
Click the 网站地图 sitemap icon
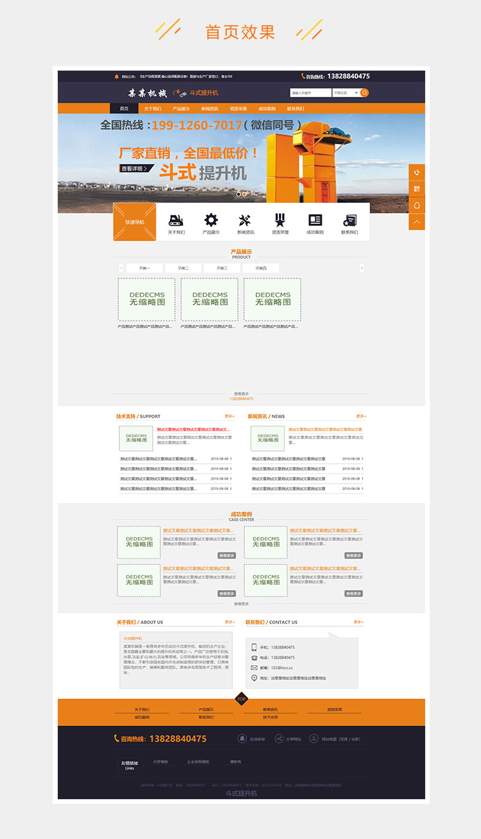[x=314, y=739]
